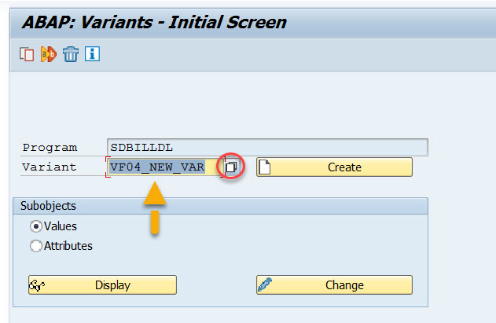Click the document icon on Create button
This screenshot has height=323, width=496.
coord(265,167)
